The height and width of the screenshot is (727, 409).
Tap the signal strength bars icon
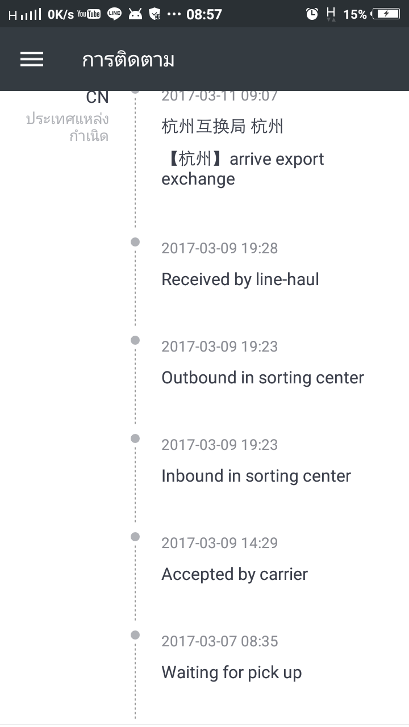[x=25, y=14]
